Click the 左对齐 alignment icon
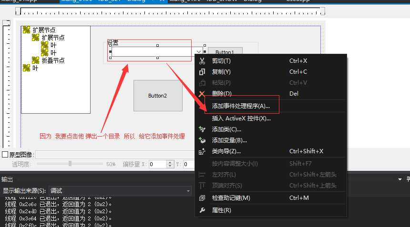 coord(202,175)
